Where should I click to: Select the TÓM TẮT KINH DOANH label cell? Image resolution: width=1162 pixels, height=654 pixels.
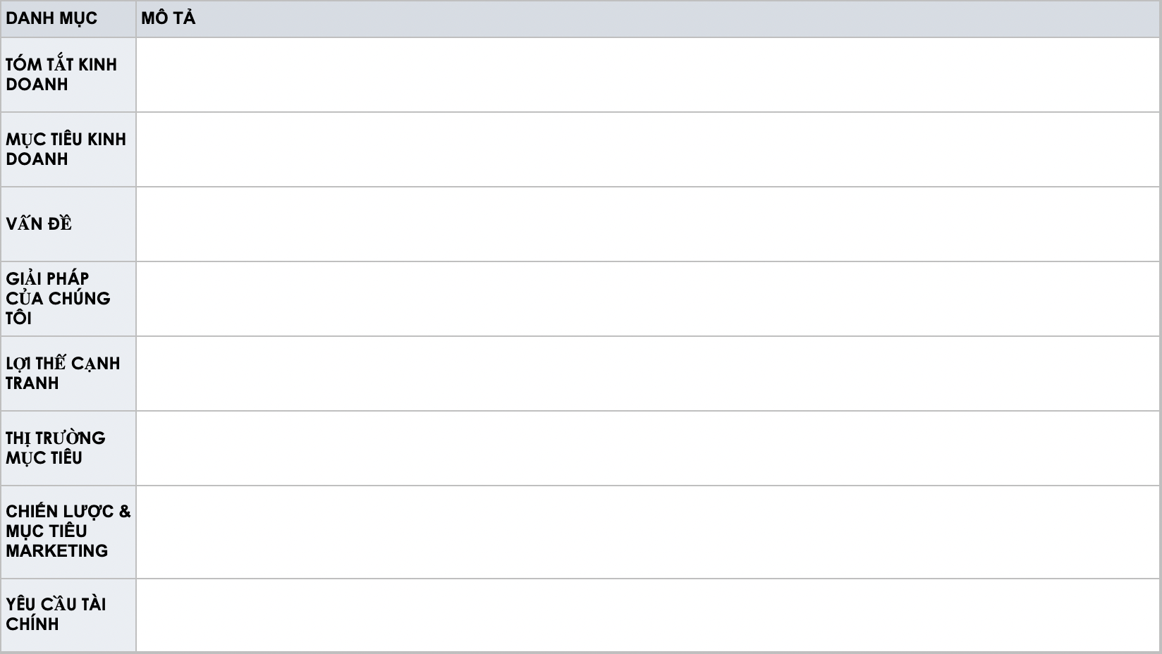(68, 75)
